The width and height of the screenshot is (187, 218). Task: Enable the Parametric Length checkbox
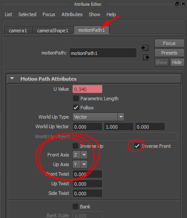76,99
